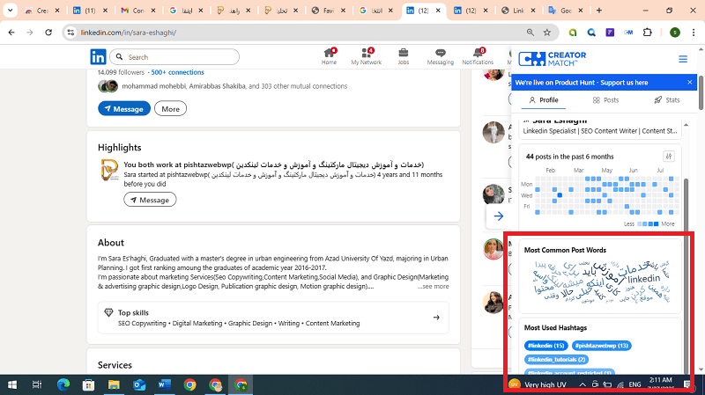
Task: Switch to the Creator Match Profile tab
Action: click(544, 100)
